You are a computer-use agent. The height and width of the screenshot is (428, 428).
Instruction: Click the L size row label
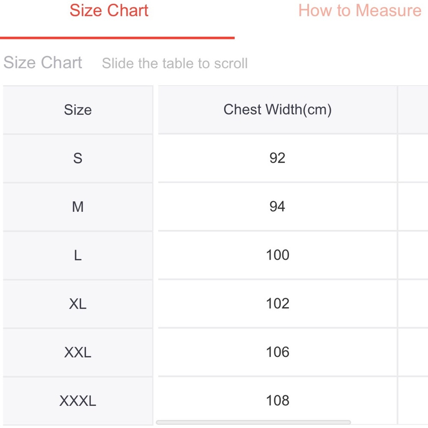78,255
